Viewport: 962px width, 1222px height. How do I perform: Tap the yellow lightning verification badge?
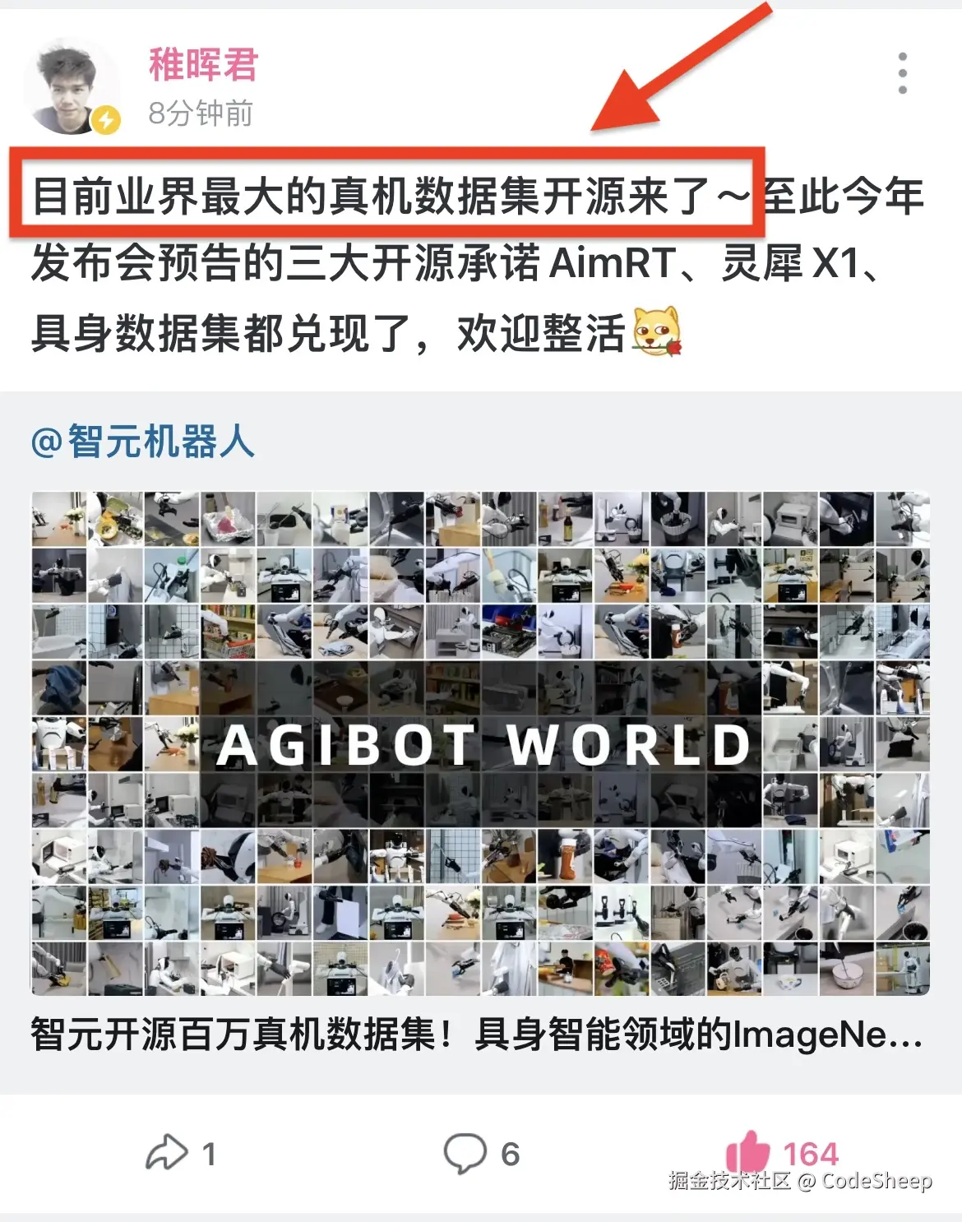[x=105, y=120]
